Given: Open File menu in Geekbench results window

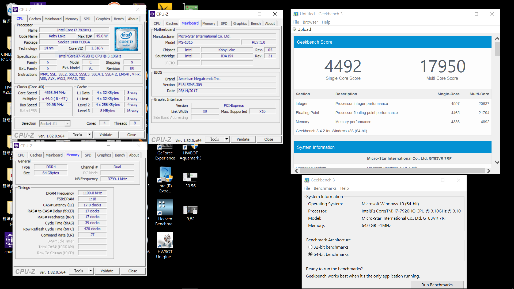Looking at the screenshot, I should [x=296, y=22].
